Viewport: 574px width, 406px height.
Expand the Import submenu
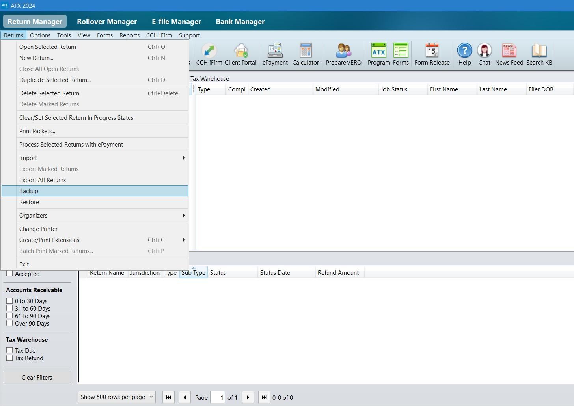coord(95,158)
